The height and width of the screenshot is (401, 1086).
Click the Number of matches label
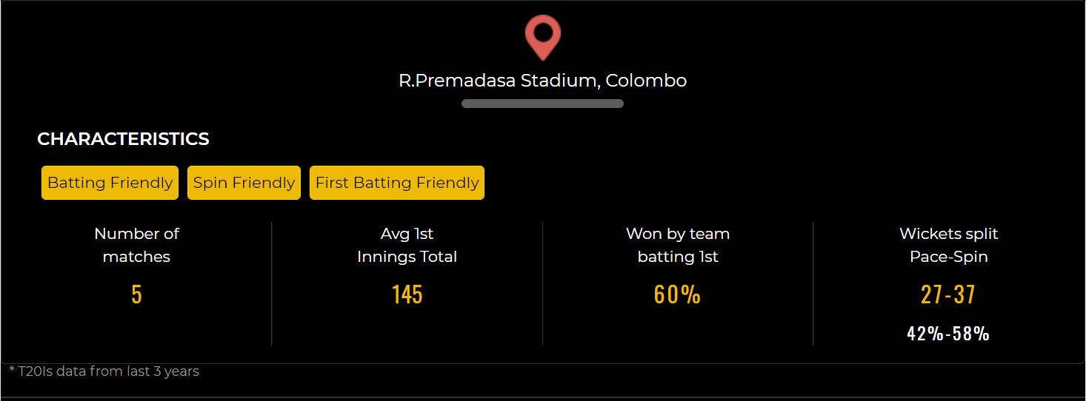coord(136,245)
